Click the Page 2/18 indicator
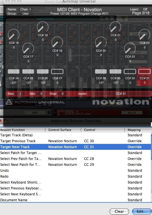152x215 pixels. point(141,13)
